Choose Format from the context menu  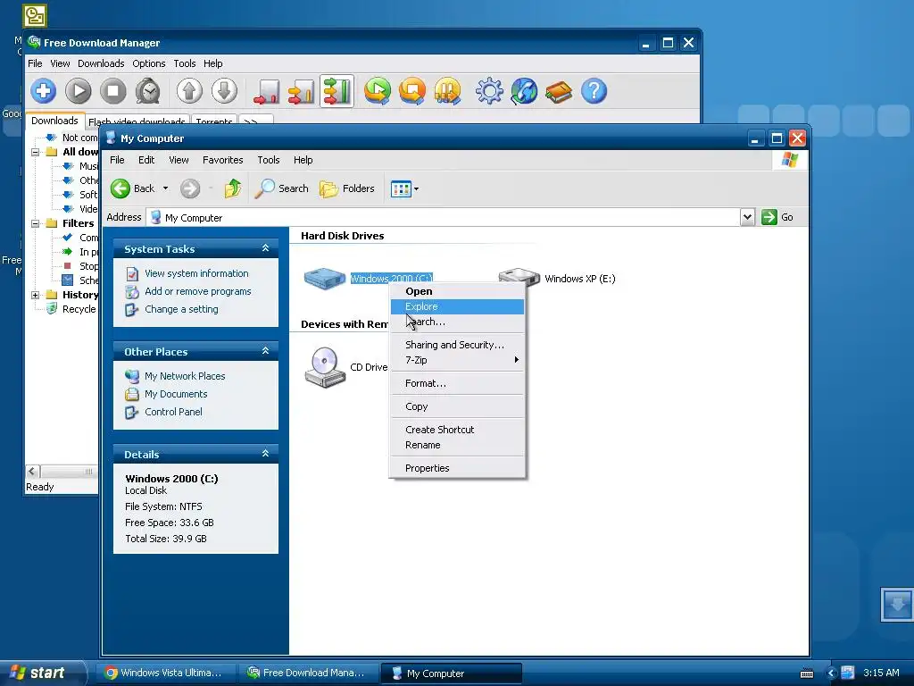[458, 383]
